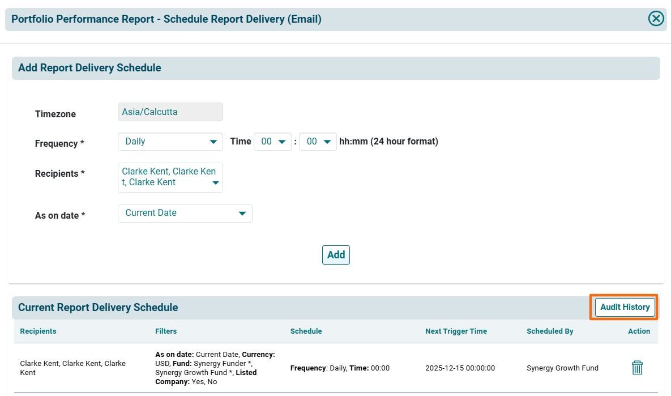Viewport: 671px width, 396px height.
Task: Delete the Synergy Growth Fund schedule
Action: click(x=637, y=368)
